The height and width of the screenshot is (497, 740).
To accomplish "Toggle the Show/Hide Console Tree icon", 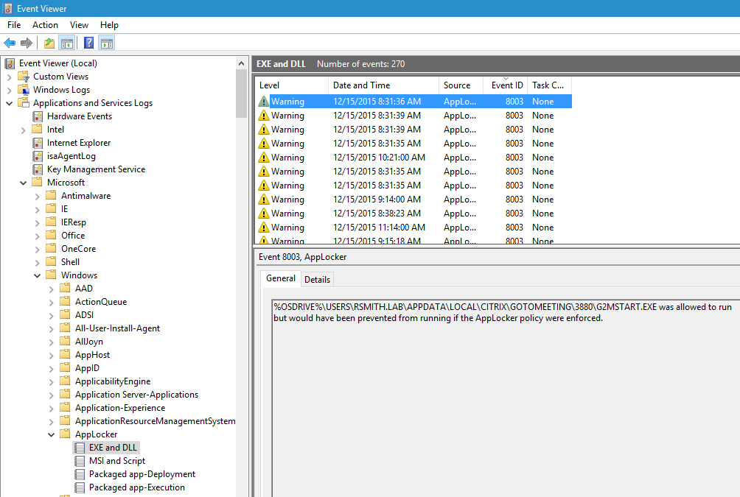I will click(x=67, y=43).
